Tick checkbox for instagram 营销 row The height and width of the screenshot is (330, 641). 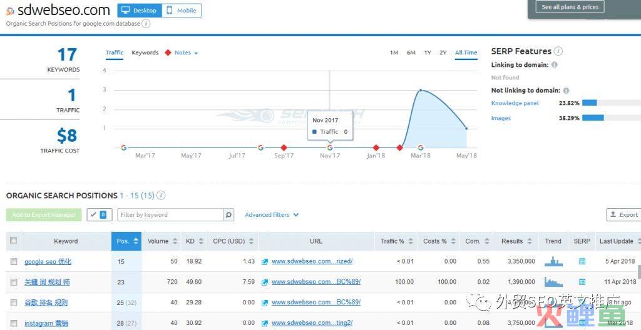click(x=14, y=323)
